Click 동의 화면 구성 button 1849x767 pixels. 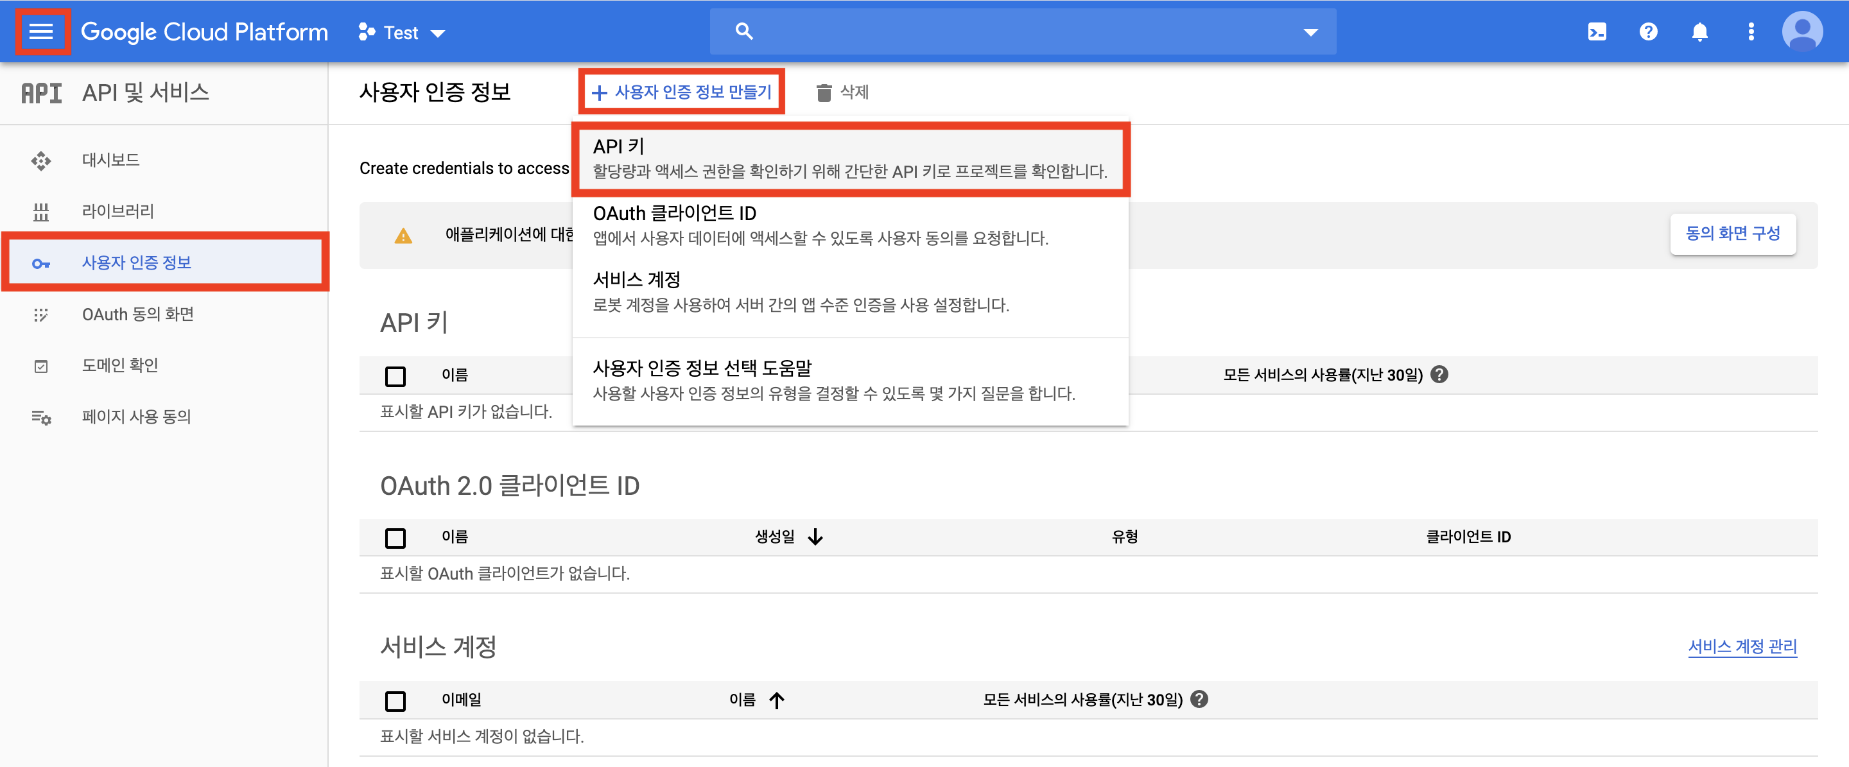click(x=1732, y=233)
